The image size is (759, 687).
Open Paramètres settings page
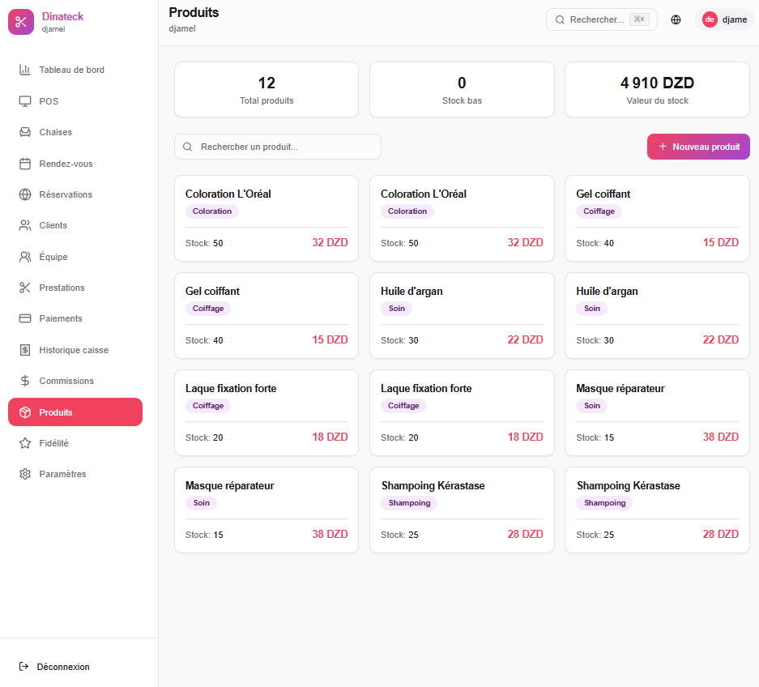coord(75,474)
